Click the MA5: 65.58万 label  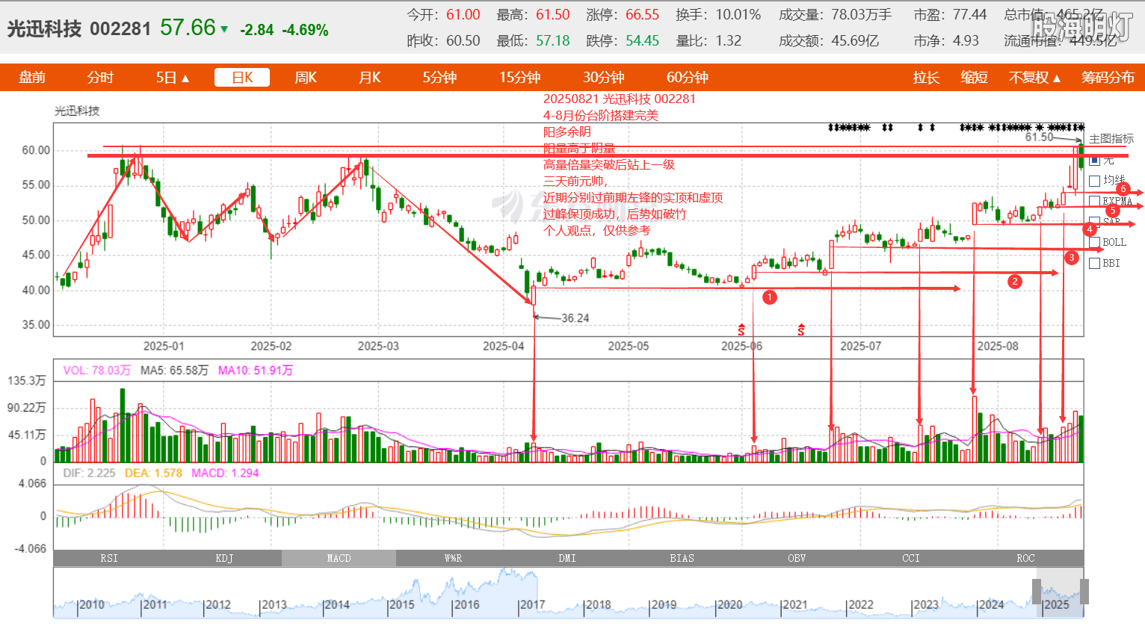pyautogui.click(x=174, y=371)
